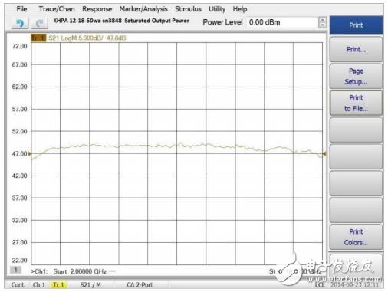388x292 pixels.
Task: Click S21 LogM trace status text
Action: pyautogui.click(x=87, y=38)
